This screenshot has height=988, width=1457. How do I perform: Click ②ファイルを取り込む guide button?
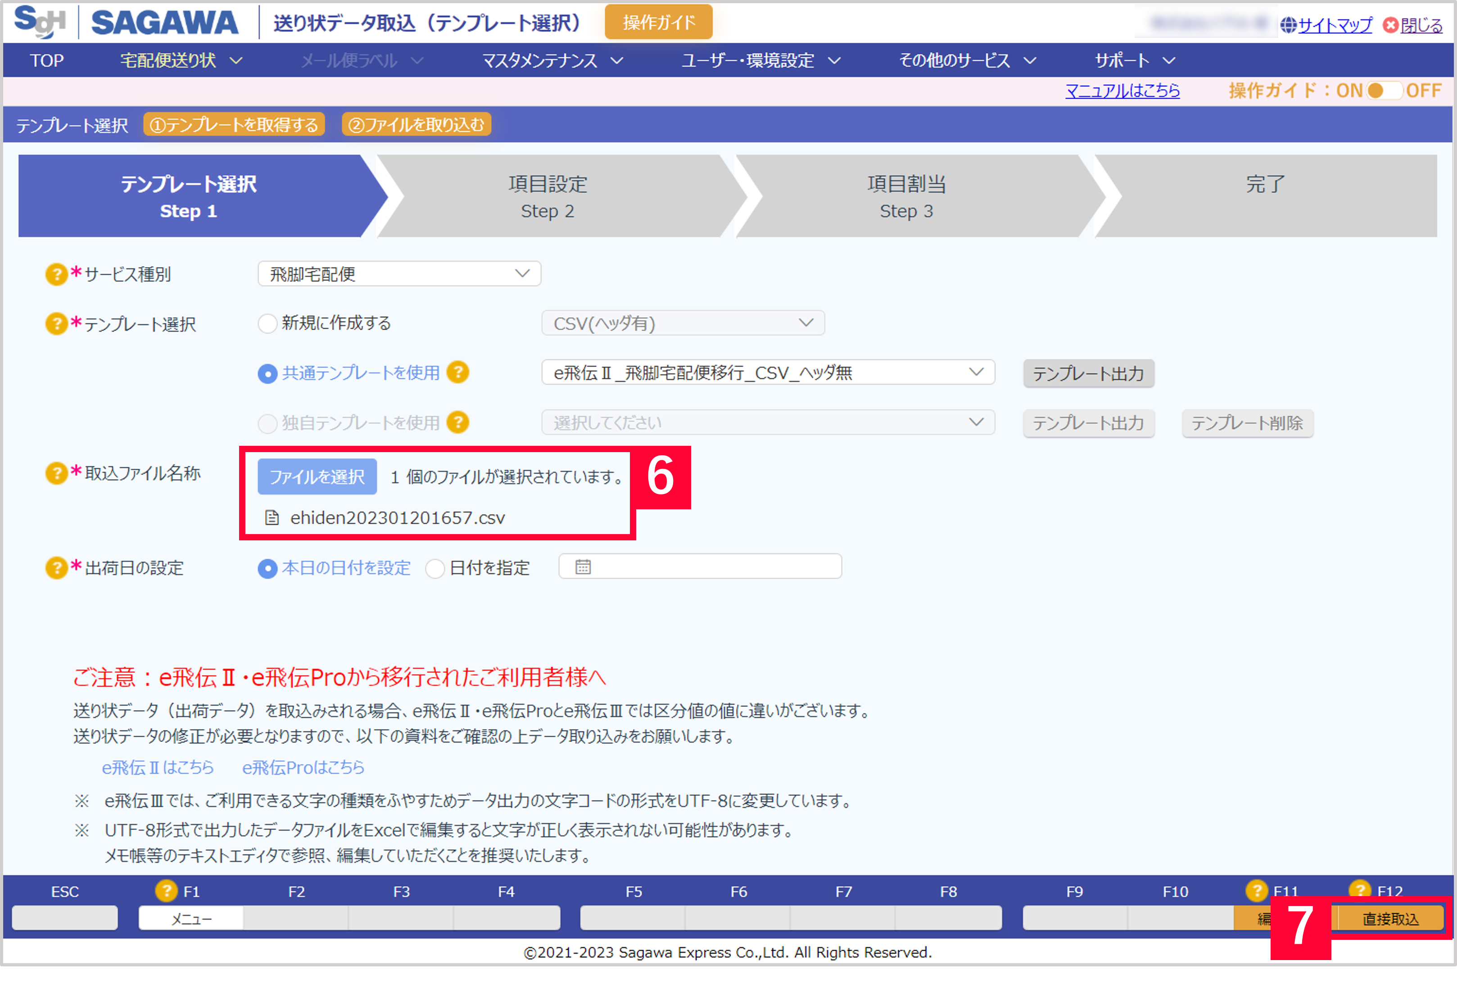416,125
